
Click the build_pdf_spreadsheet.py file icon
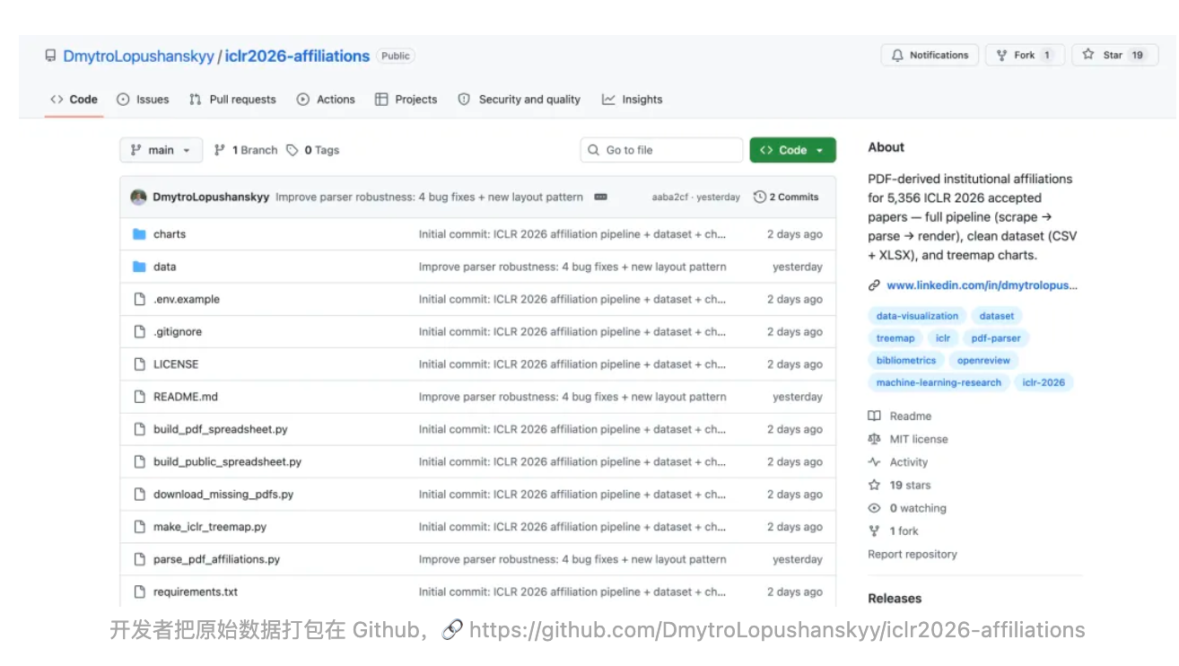pyautogui.click(x=139, y=429)
